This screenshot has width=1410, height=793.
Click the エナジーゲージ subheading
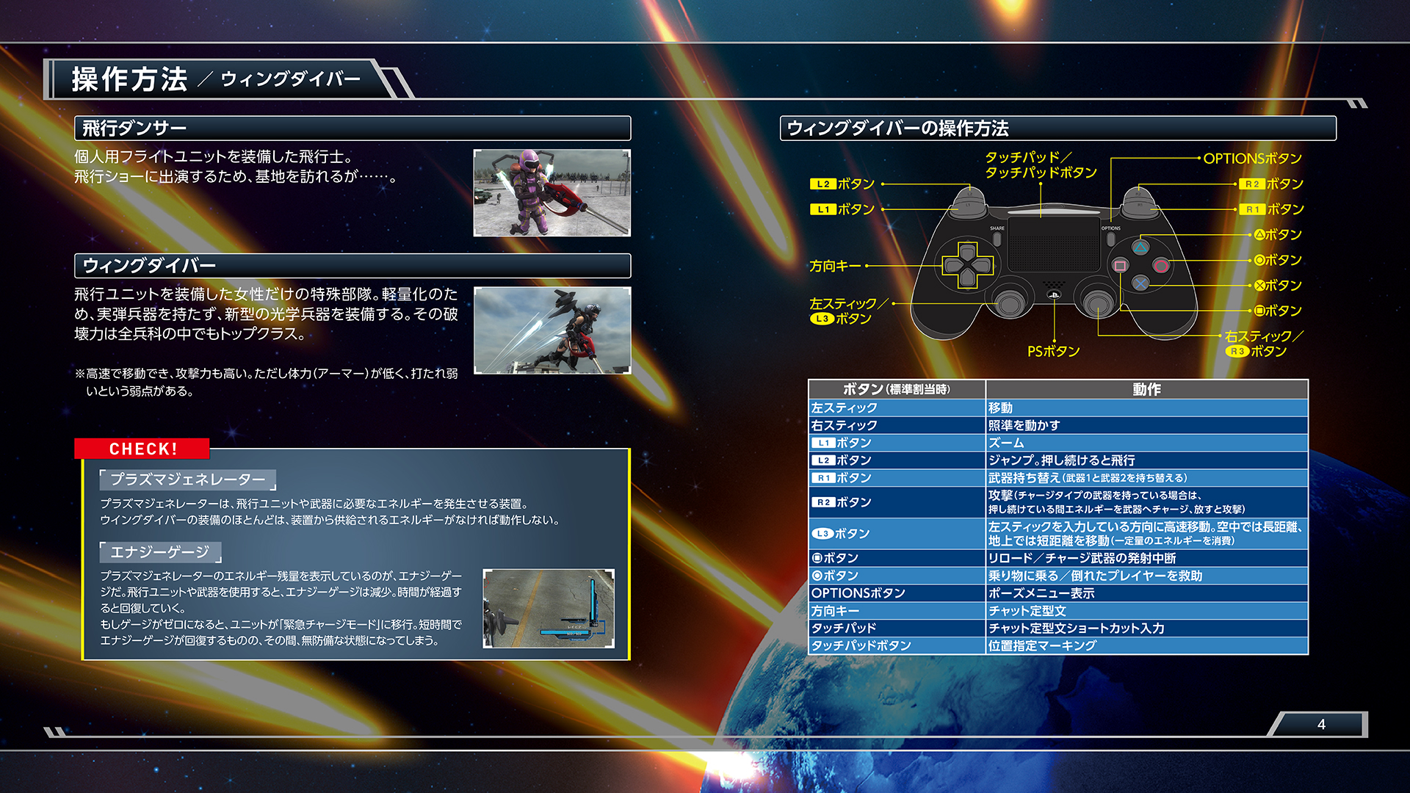[160, 552]
